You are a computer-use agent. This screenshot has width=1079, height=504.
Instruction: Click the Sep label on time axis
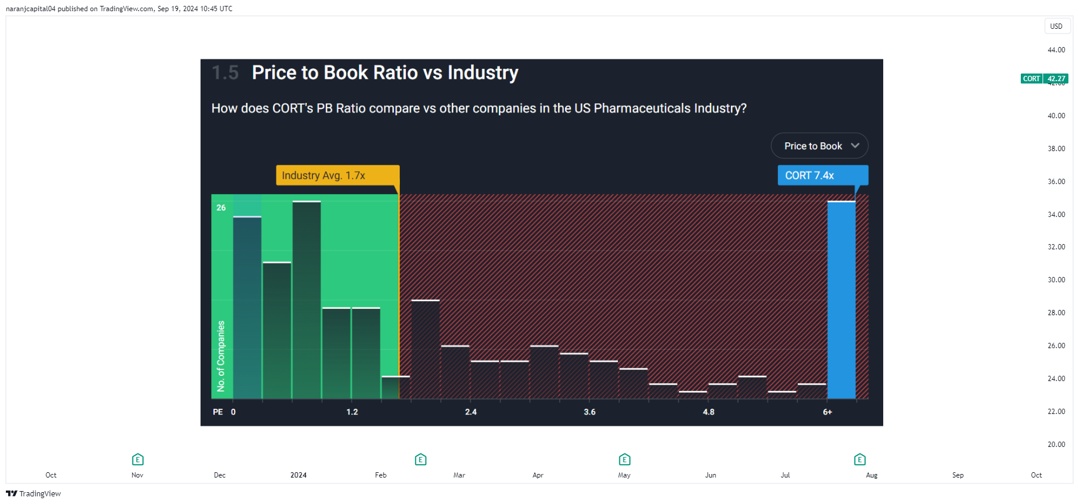point(958,475)
